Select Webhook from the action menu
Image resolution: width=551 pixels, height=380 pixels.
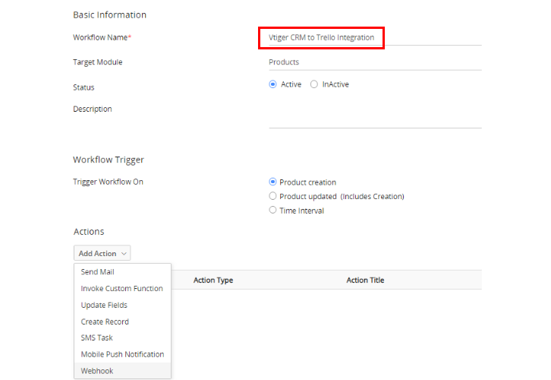coord(122,371)
